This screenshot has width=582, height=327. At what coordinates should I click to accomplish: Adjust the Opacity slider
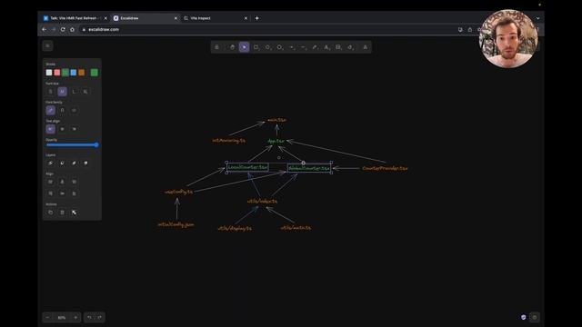[72, 145]
